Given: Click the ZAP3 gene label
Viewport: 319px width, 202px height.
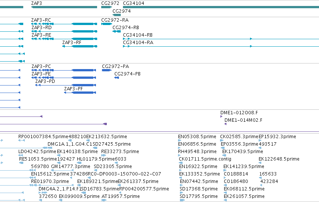Looking at the screenshot, I should click(37, 3).
